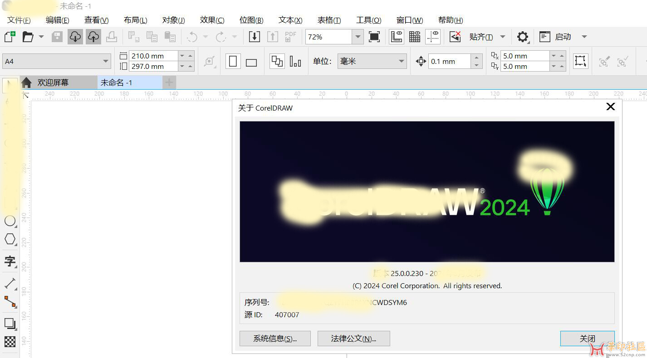Image resolution: width=647 pixels, height=358 pixels.
Task: Select Landscape page orientation
Action: (251, 62)
